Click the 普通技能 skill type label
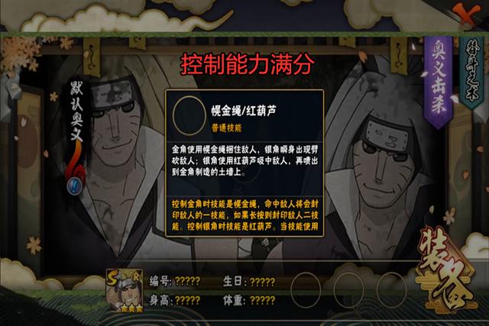The width and height of the screenshot is (489, 326). point(227,128)
